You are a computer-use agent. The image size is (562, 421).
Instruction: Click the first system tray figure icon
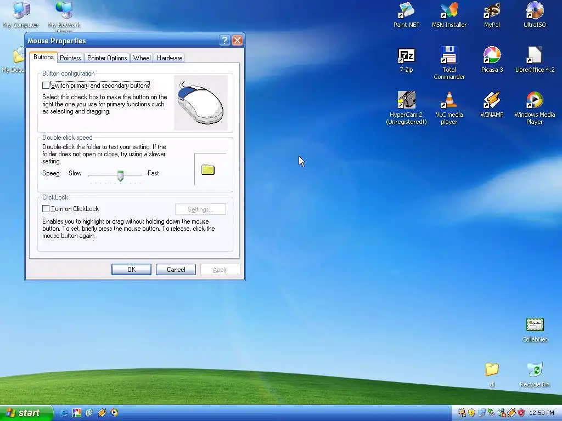click(462, 413)
